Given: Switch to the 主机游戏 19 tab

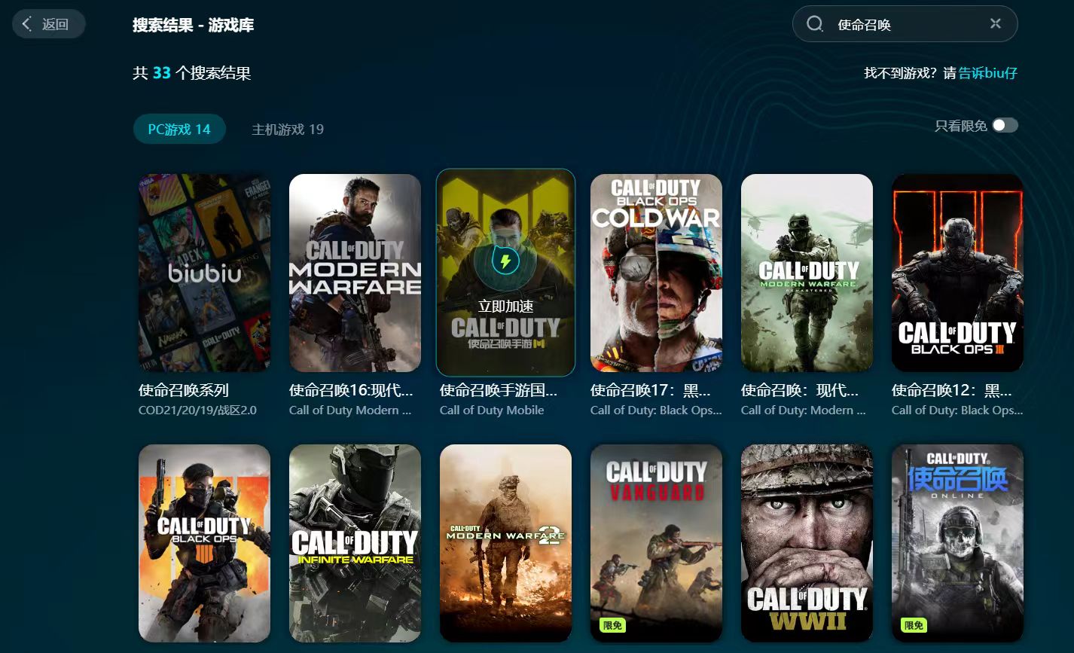Looking at the screenshot, I should [x=288, y=130].
